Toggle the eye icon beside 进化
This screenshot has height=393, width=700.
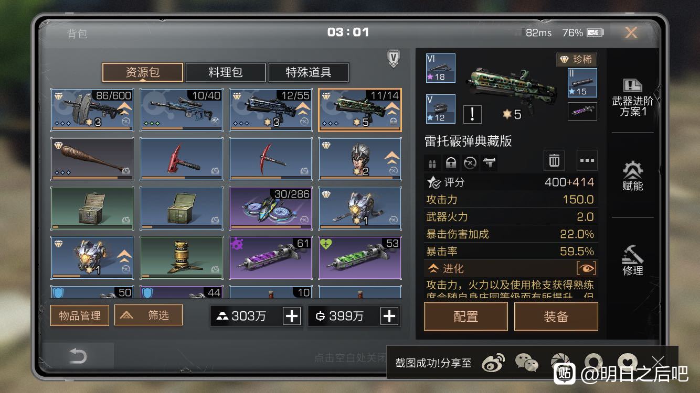(x=586, y=268)
